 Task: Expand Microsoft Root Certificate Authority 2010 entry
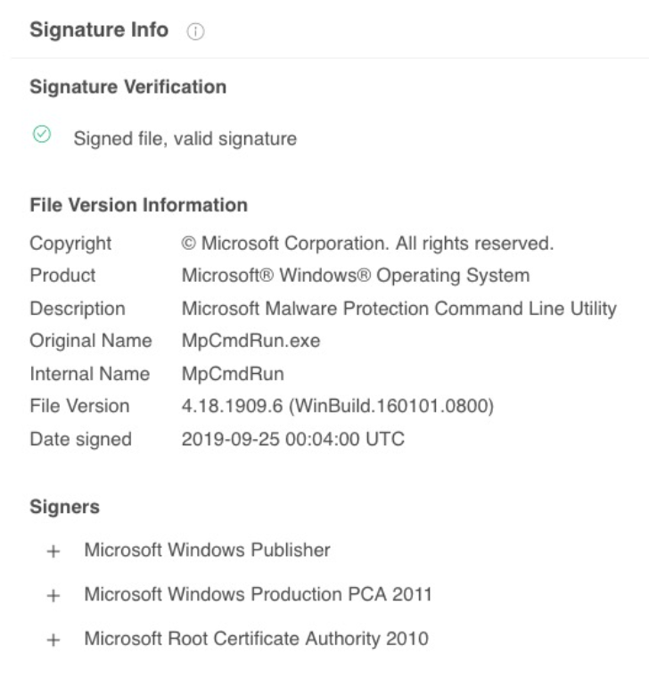[x=53, y=640]
